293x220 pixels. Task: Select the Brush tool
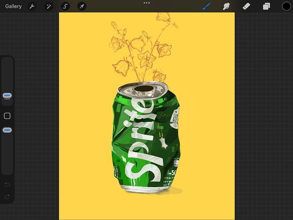[206, 6]
